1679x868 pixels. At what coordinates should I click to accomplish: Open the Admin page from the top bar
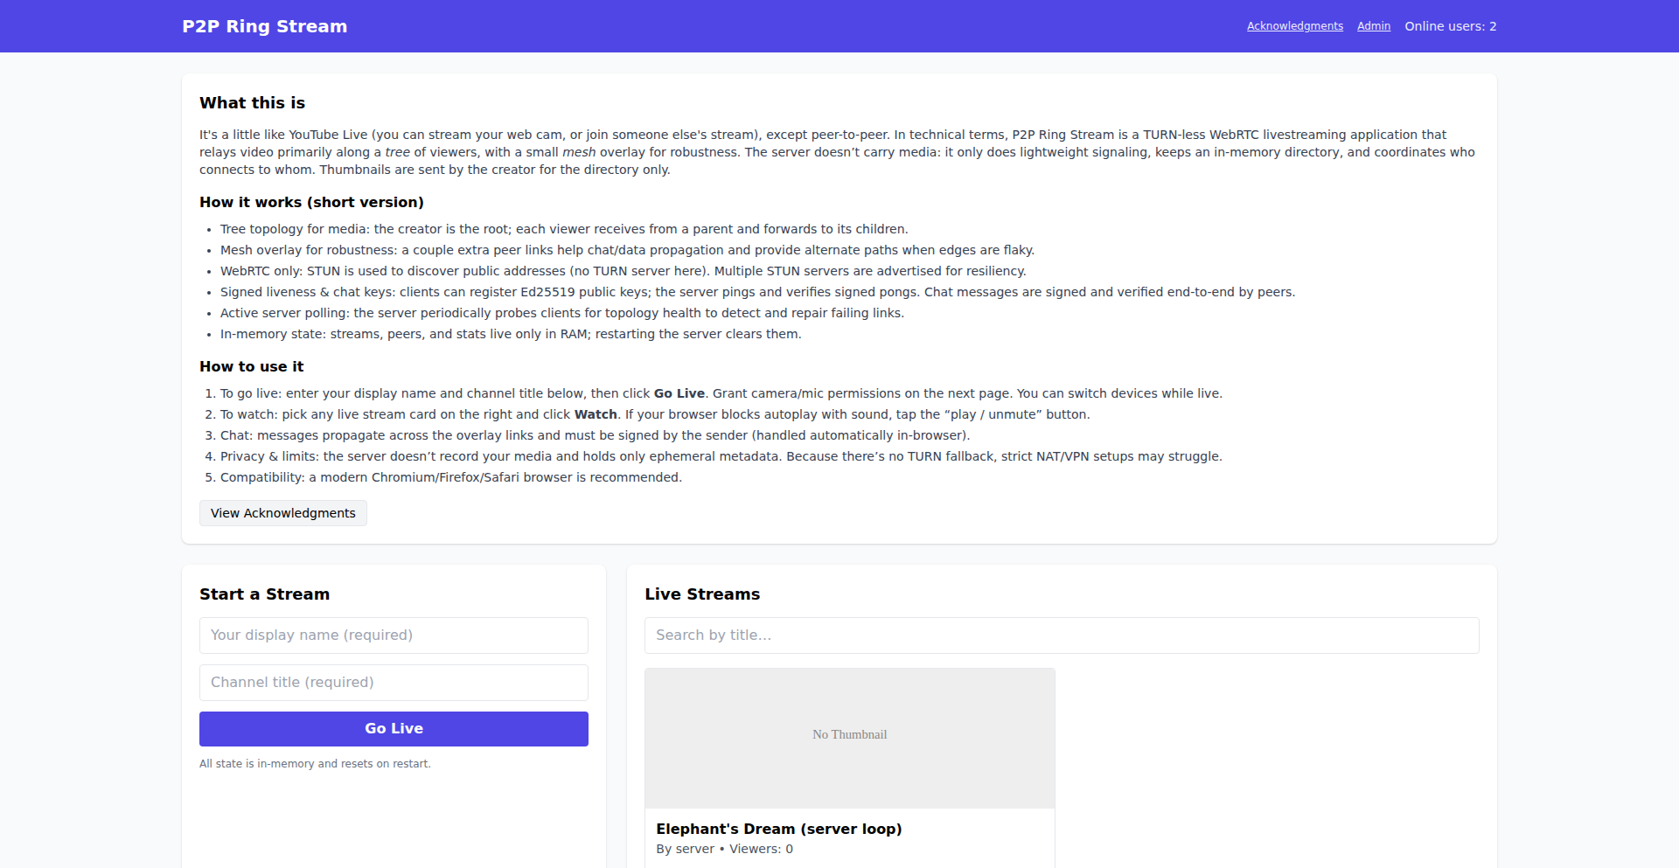click(1373, 25)
